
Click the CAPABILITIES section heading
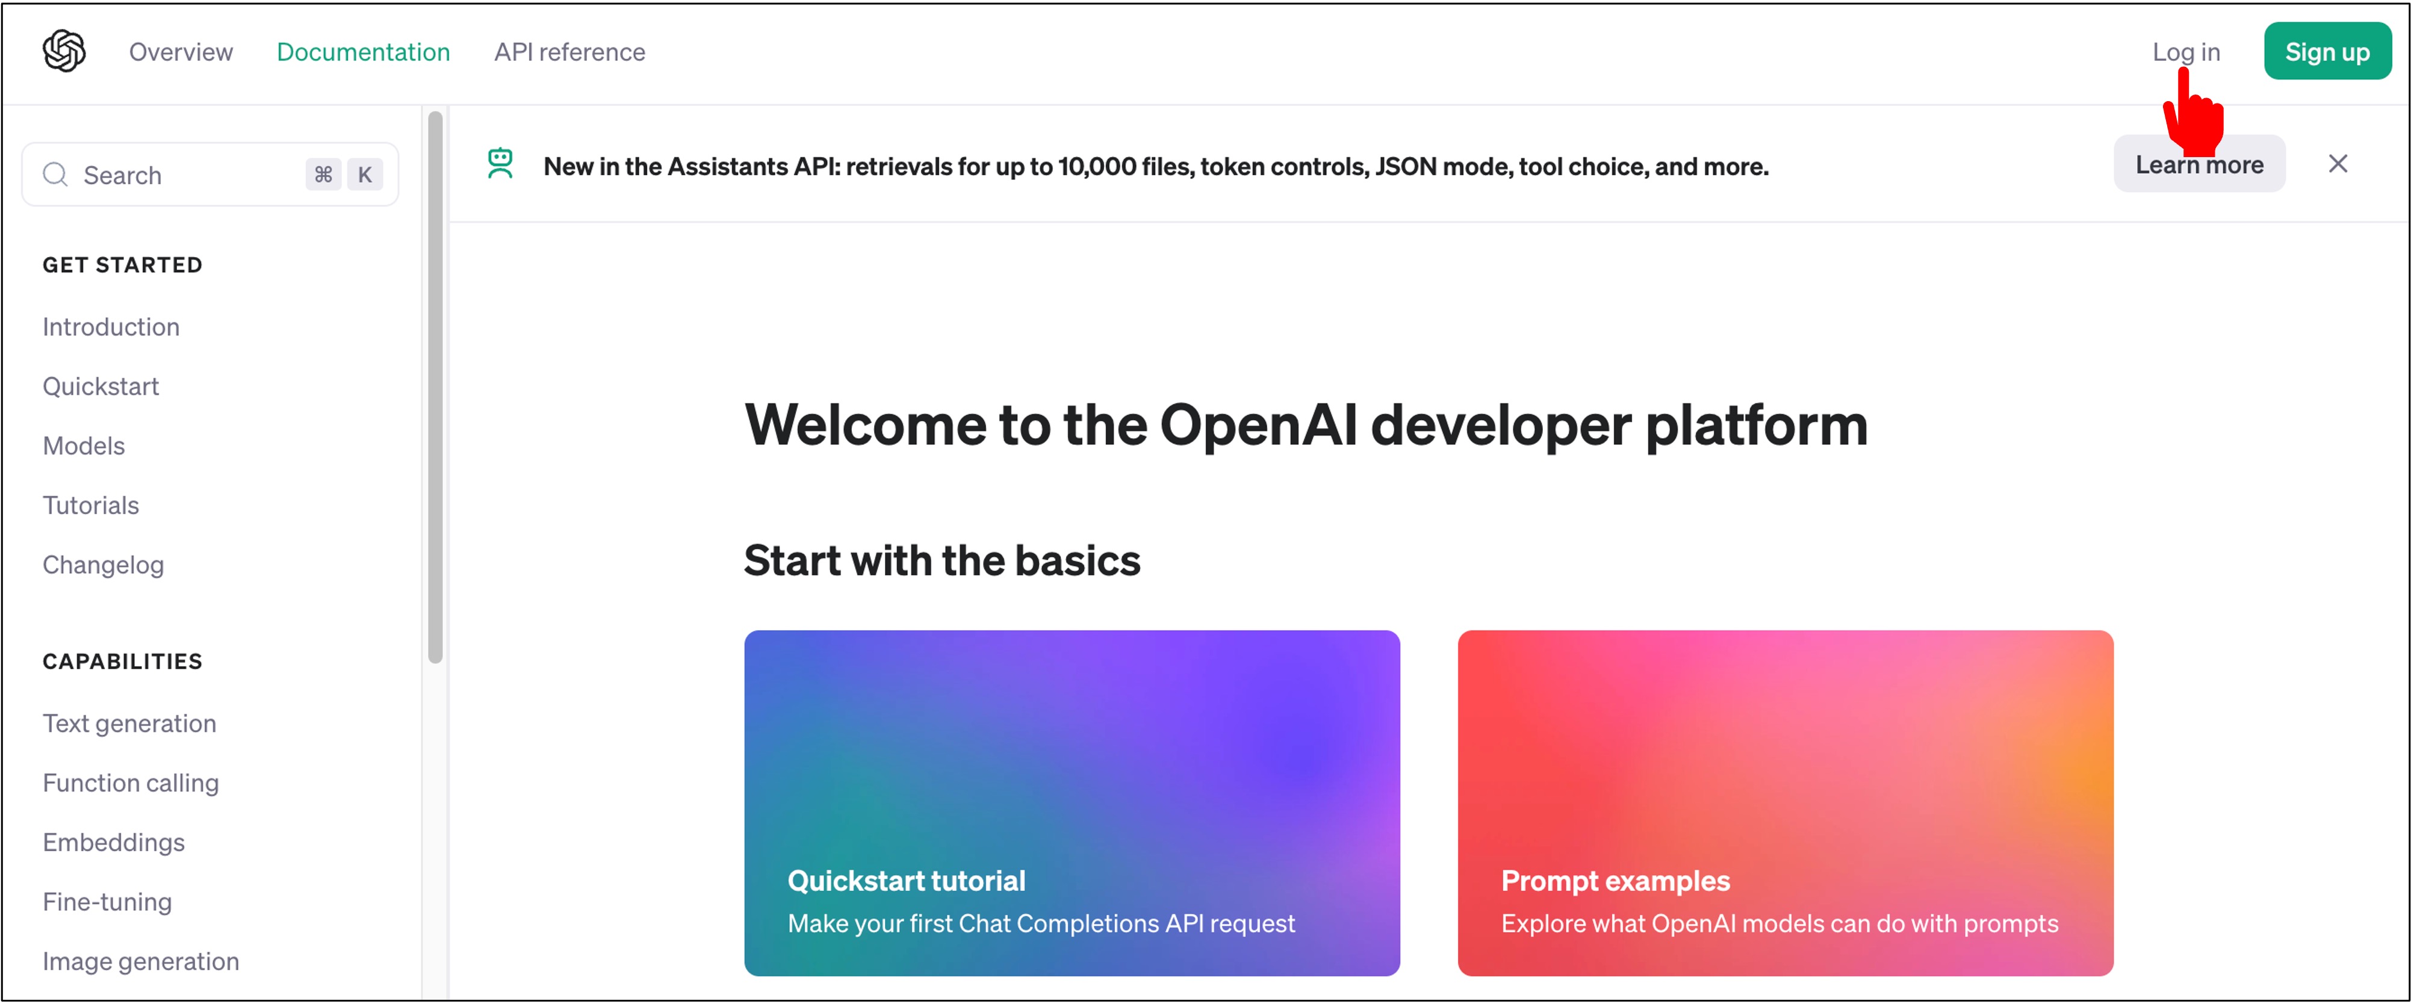[x=122, y=662]
